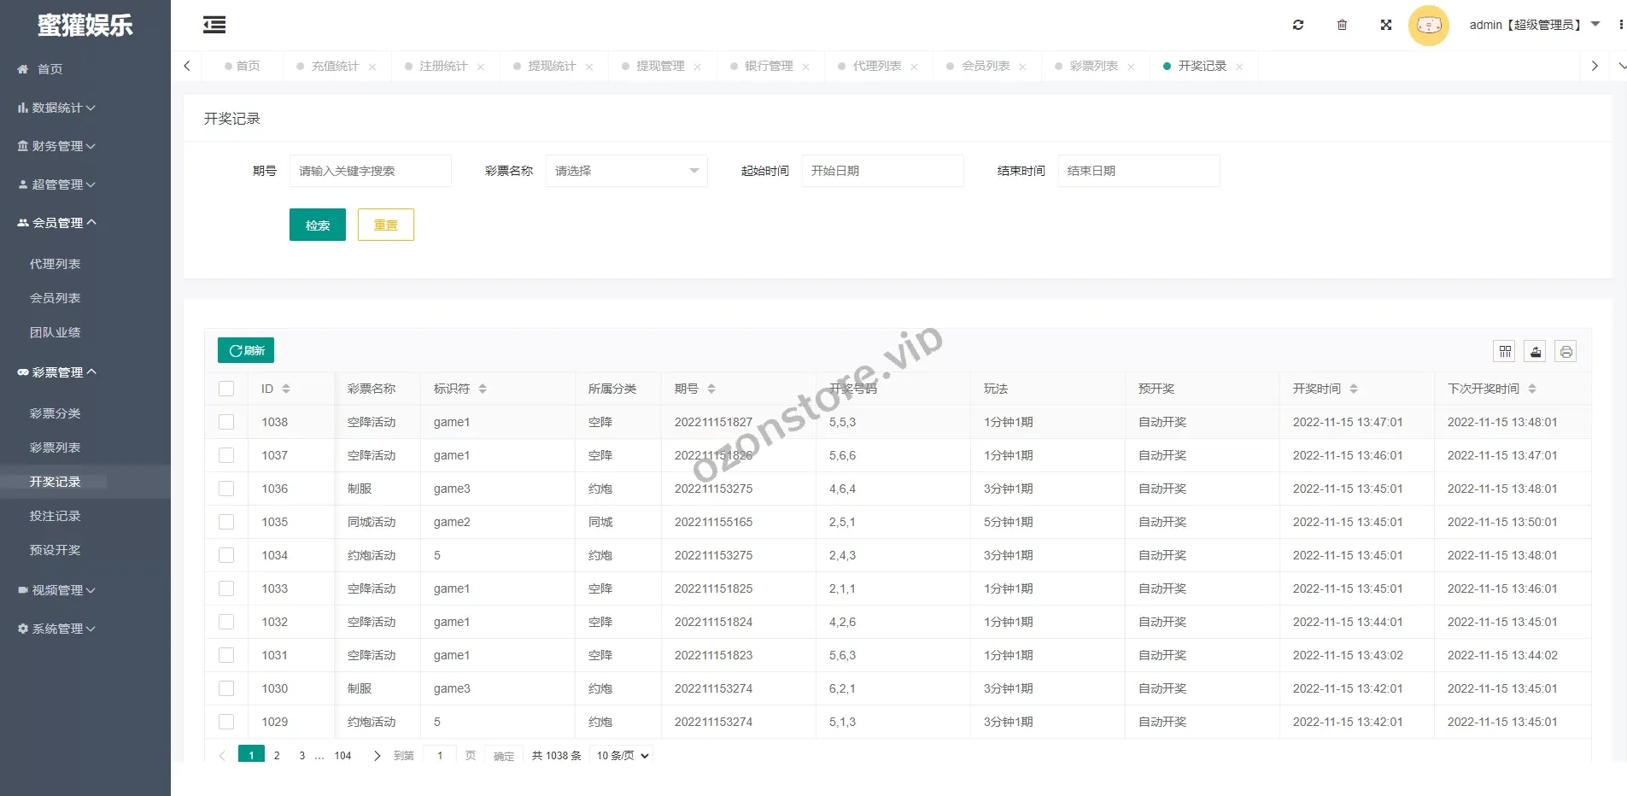Click the 期号 keyword search input field
This screenshot has height=796, width=1627.
point(370,171)
